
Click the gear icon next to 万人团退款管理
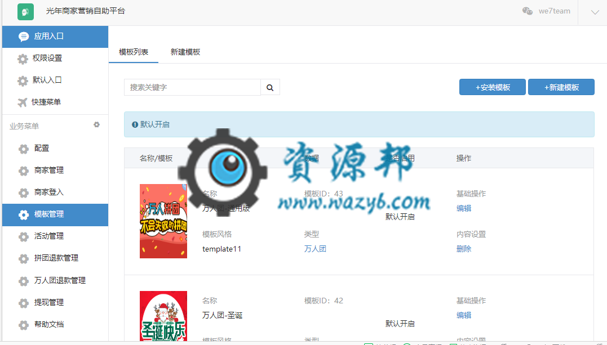click(24, 281)
